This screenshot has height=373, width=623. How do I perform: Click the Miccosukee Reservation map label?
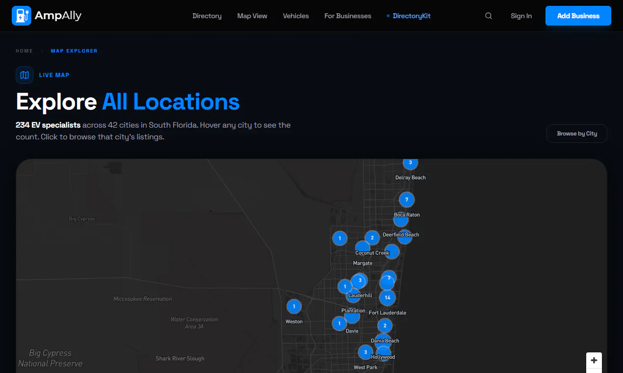143,299
